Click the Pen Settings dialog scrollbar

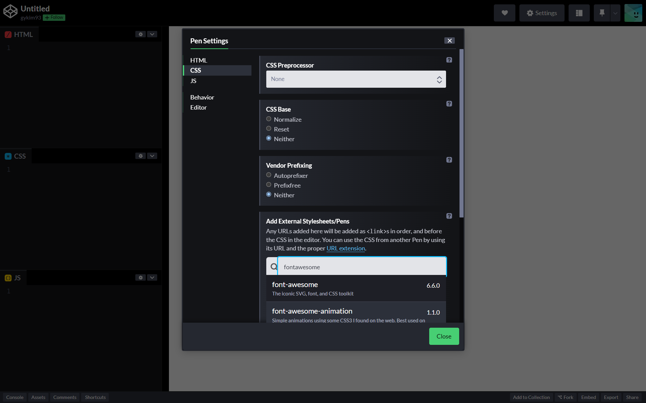[462, 133]
